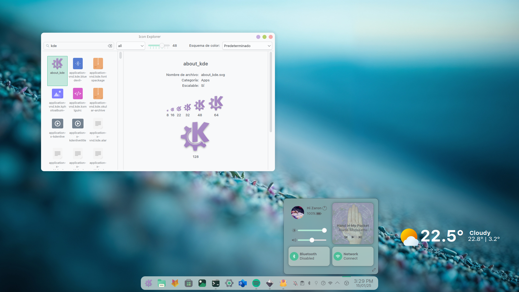The height and width of the screenshot is (292, 519).
Task: Open the orange blob app in dock
Action: [x=283, y=283]
